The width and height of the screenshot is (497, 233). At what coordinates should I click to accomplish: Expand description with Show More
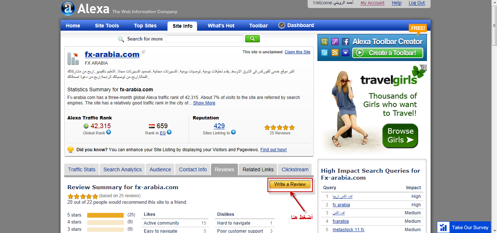[204, 103]
